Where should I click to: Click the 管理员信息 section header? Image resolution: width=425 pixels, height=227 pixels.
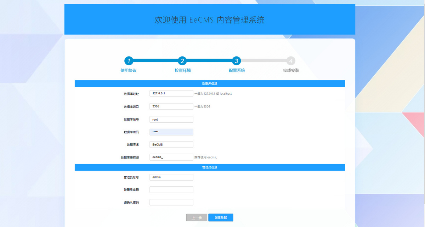click(x=210, y=167)
